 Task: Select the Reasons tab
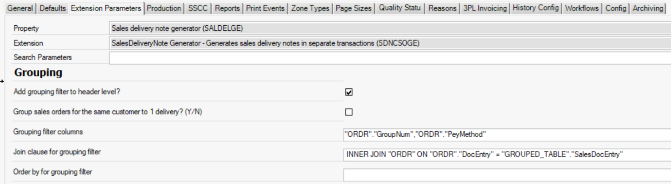pos(442,8)
